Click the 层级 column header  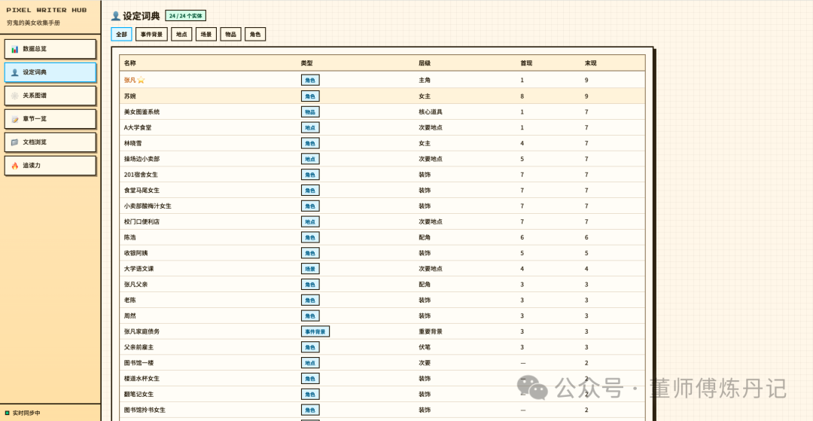[425, 63]
